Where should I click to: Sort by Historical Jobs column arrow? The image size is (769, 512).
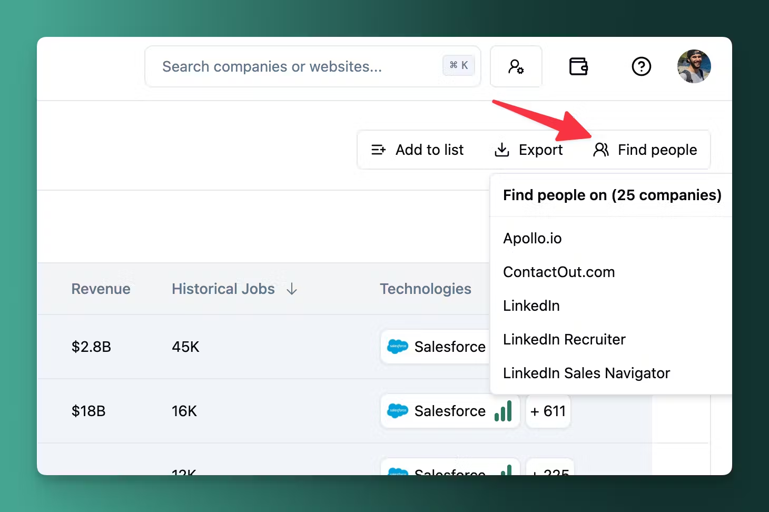point(292,289)
